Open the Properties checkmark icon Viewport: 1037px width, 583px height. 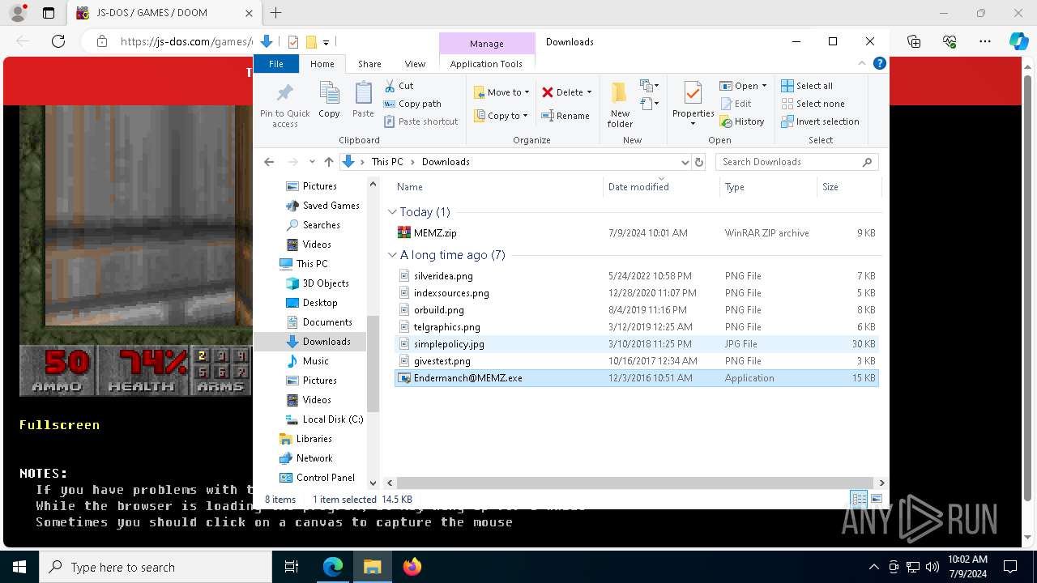point(693,92)
